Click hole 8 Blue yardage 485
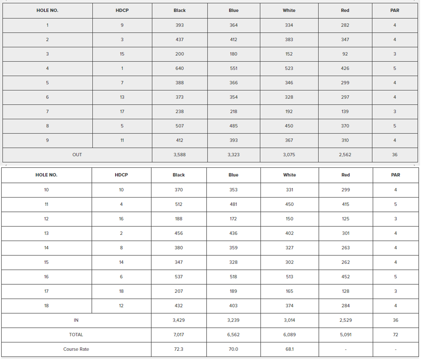This screenshot has width=421, height=359. point(234,126)
